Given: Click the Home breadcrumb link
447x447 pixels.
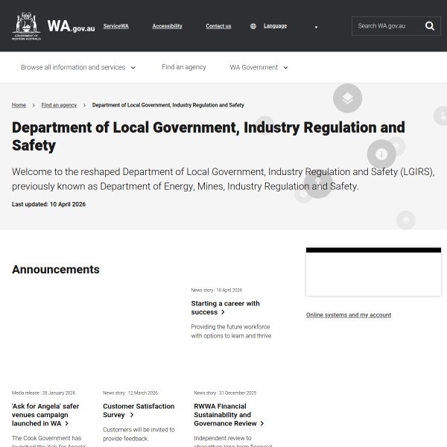Looking at the screenshot, I should [x=19, y=105].
